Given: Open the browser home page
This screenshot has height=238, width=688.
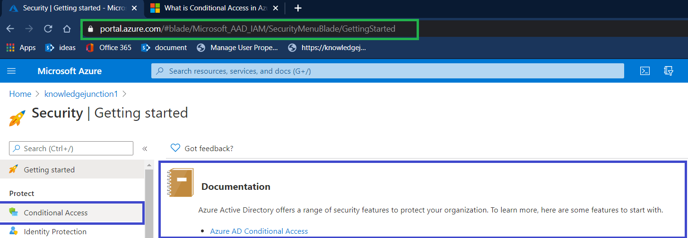Looking at the screenshot, I should point(67,29).
